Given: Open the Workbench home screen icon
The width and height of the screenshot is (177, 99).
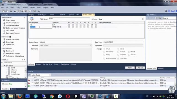Looking at the screenshot, I should (x=2, y=5).
